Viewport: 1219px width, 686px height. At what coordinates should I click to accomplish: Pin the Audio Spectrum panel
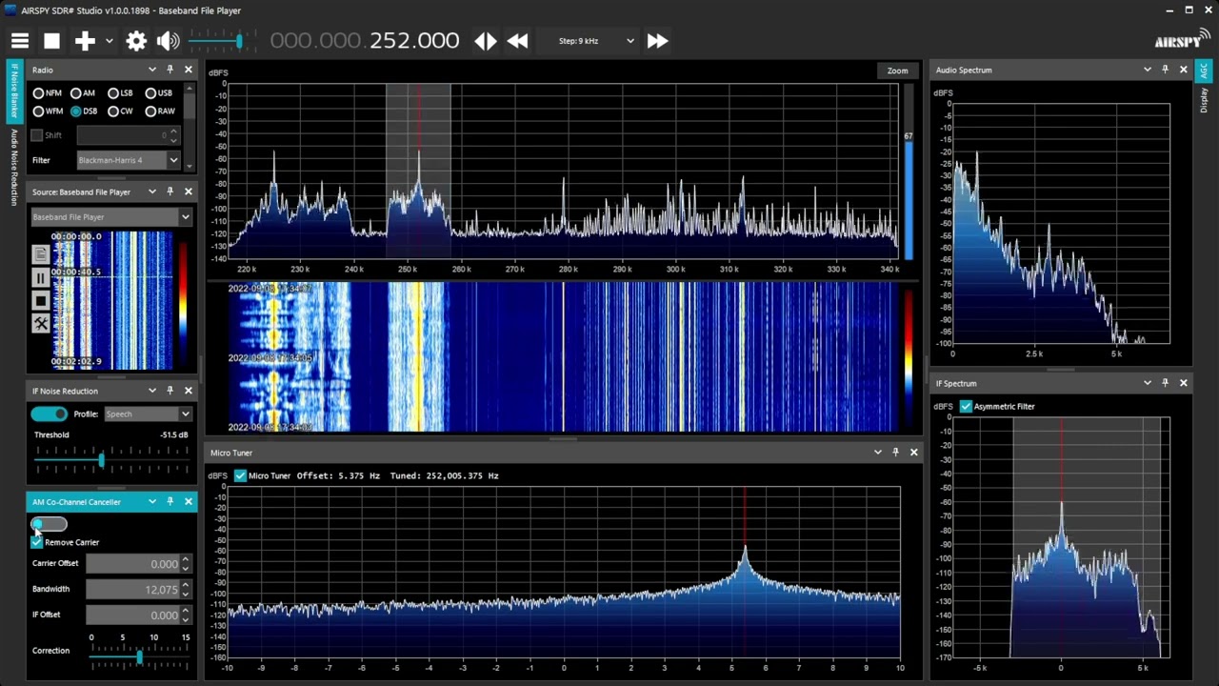coord(1166,70)
